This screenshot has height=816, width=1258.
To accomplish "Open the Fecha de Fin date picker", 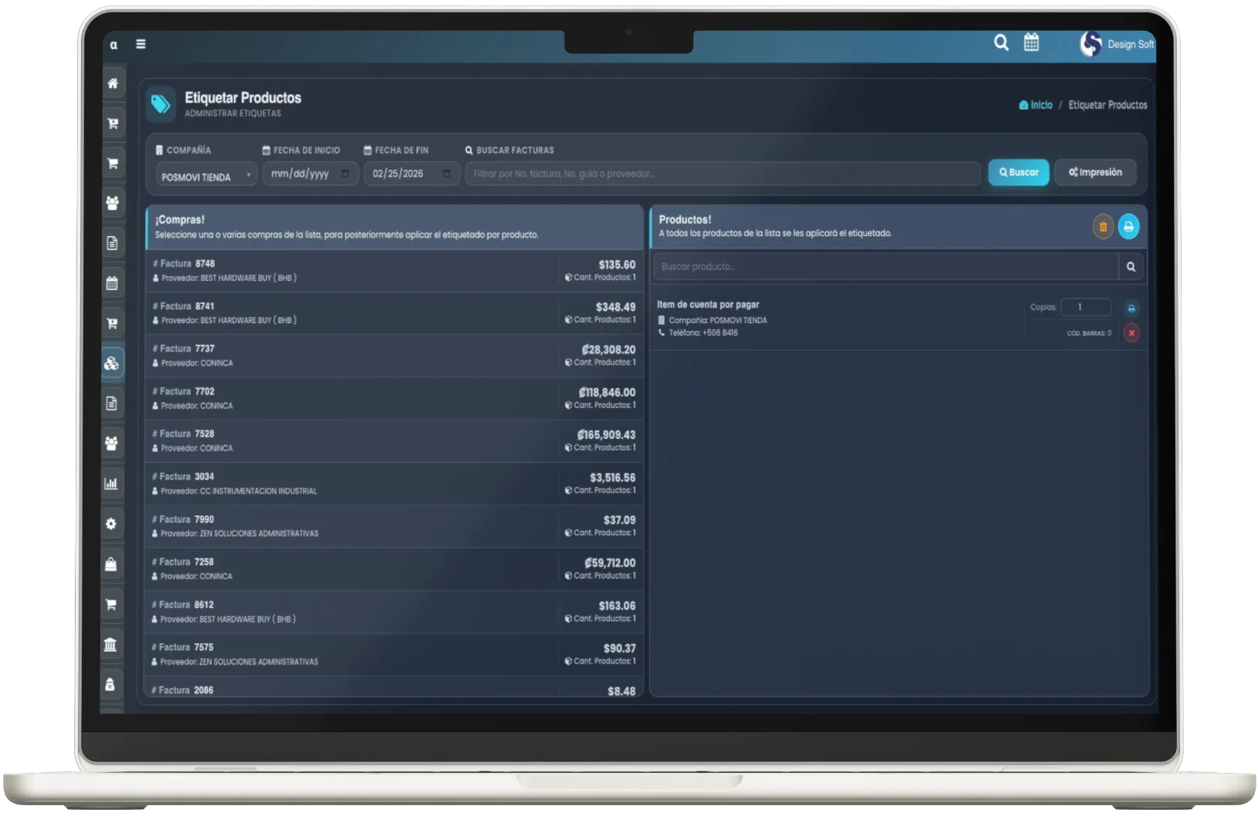I will click(446, 174).
